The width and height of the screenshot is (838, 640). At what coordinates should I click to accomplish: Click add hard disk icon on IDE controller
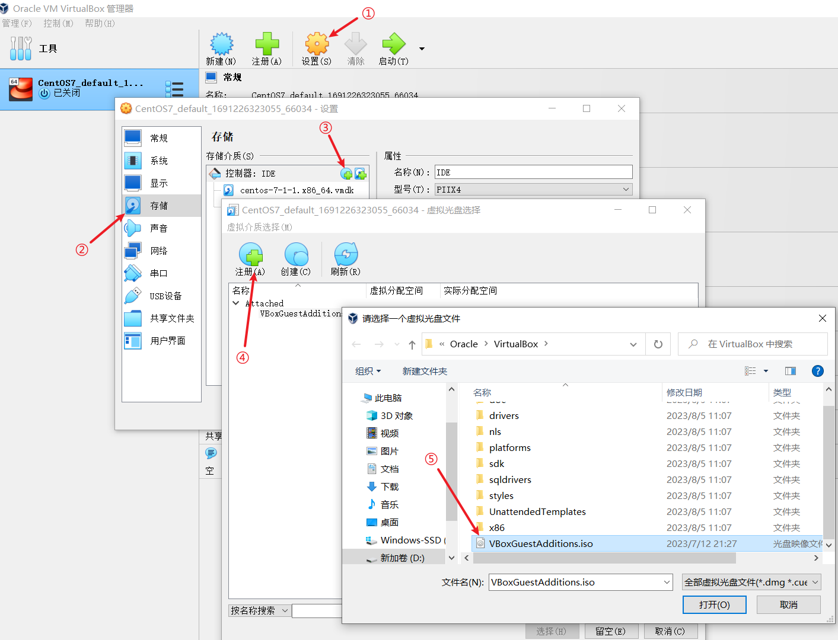(x=361, y=174)
